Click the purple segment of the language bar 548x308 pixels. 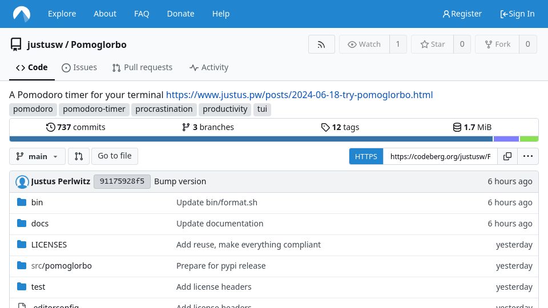(506, 139)
